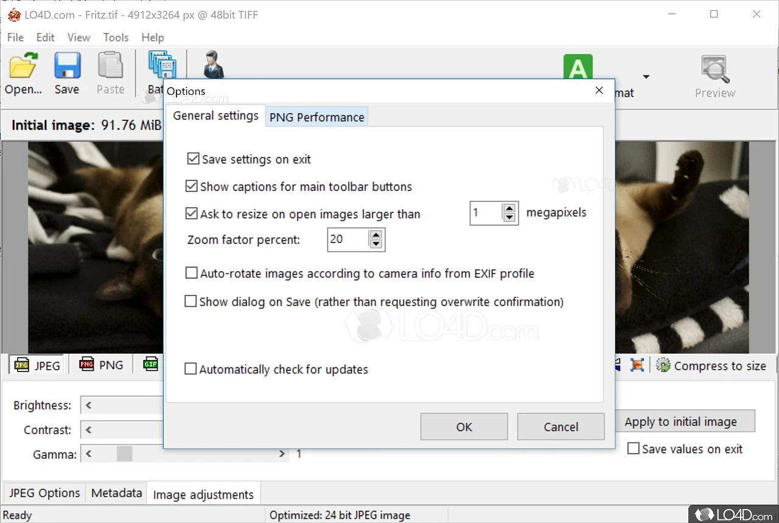Select the PNG format button

coord(102,365)
